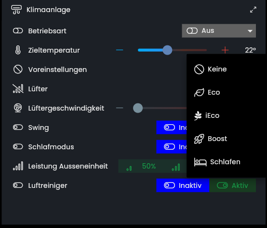Set Swing to inactive

coord(172,128)
